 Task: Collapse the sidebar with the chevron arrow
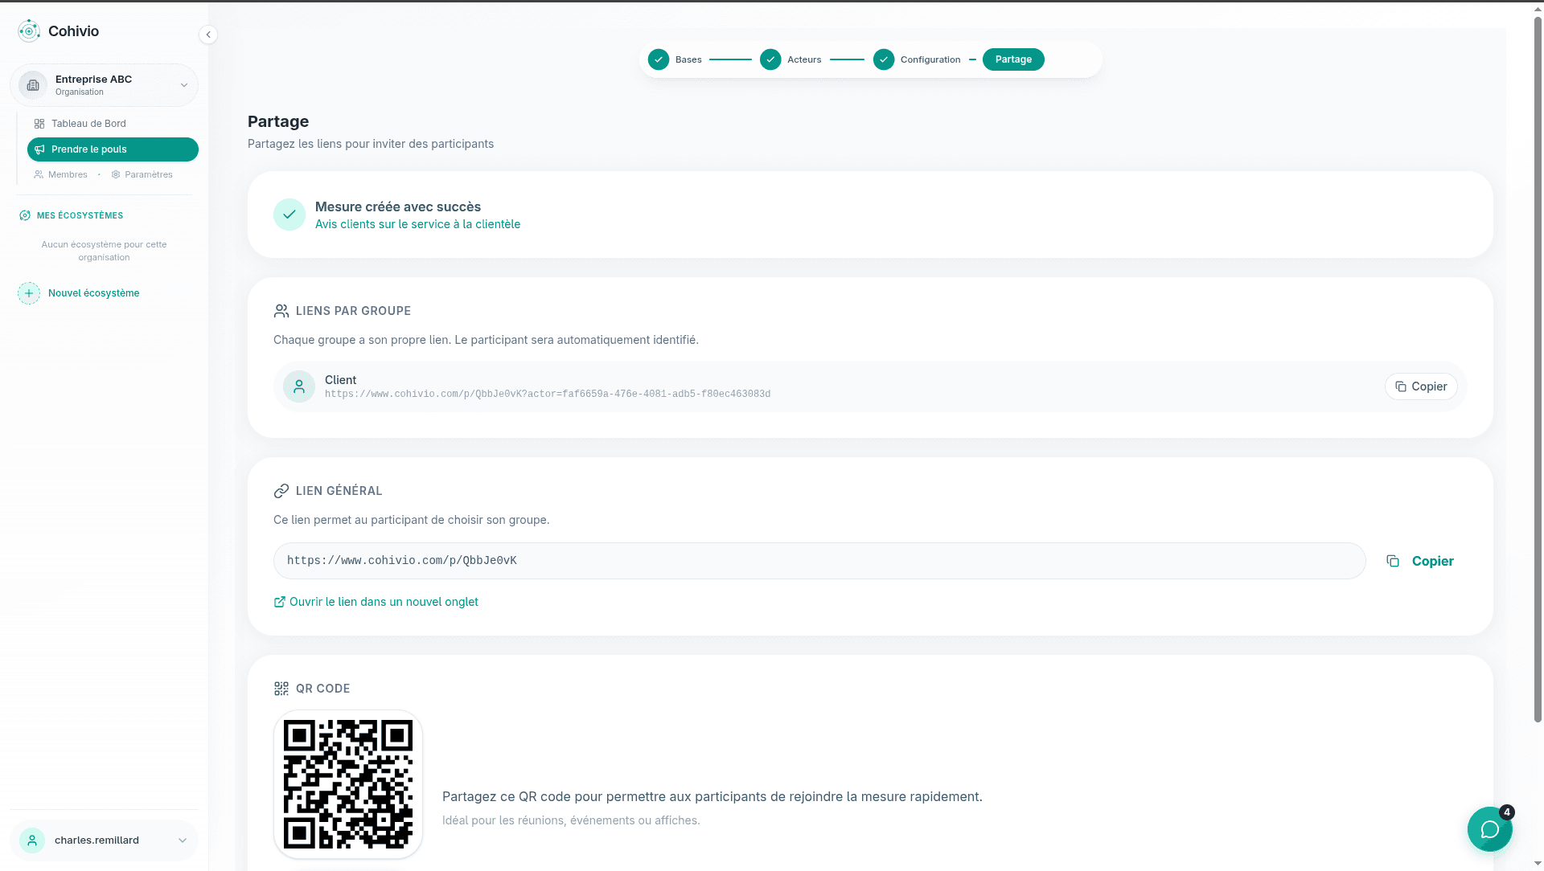(208, 35)
